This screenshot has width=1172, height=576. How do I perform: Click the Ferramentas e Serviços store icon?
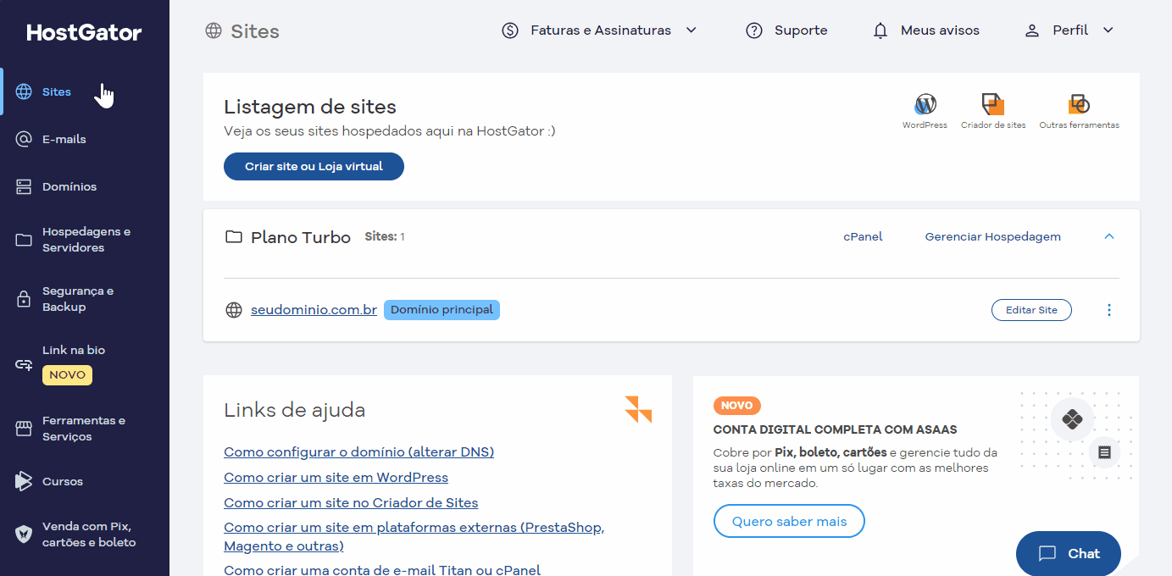(x=24, y=429)
